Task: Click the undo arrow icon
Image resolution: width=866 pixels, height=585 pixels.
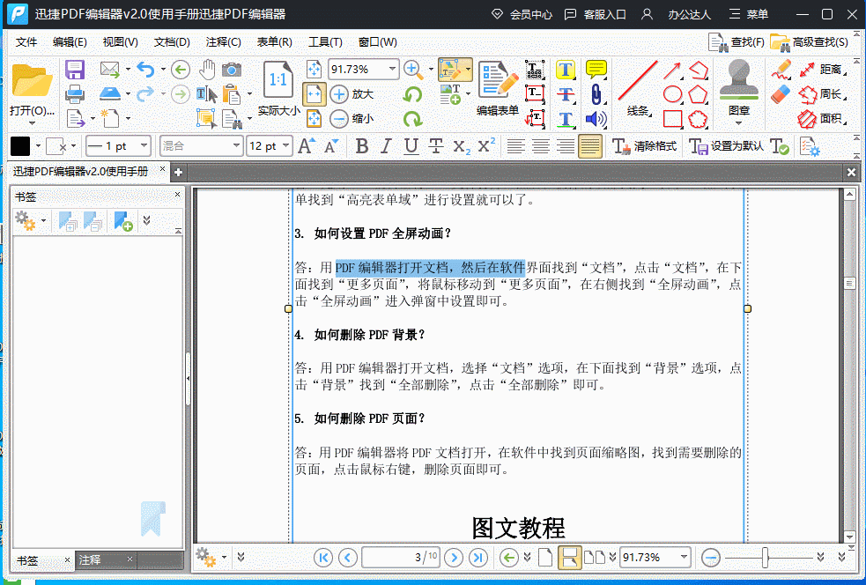Action: [x=146, y=70]
